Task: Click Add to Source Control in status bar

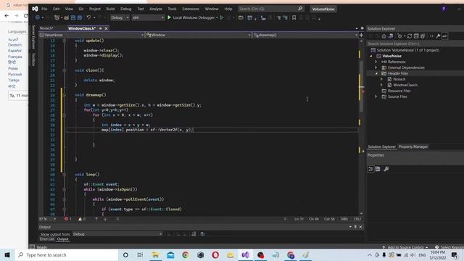Action: (405, 247)
